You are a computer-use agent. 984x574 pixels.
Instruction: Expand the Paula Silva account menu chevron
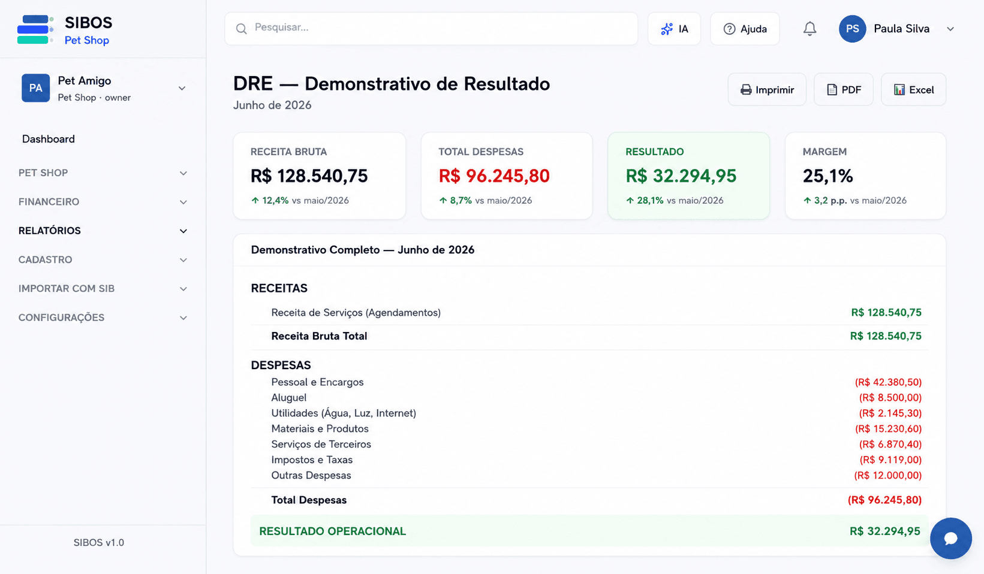point(950,29)
